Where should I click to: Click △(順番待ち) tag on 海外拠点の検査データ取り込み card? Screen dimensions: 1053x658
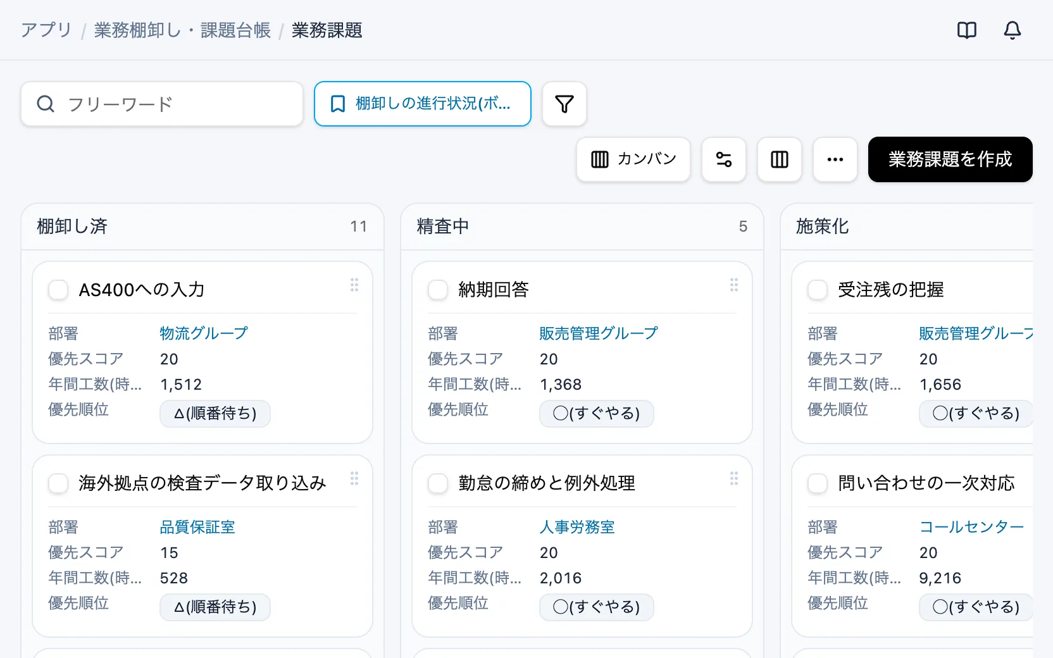(x=215, y=607)
